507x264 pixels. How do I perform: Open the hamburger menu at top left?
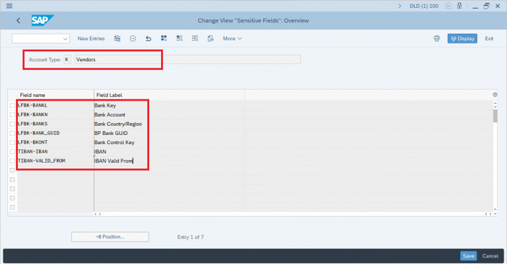[x=9, y=5]
